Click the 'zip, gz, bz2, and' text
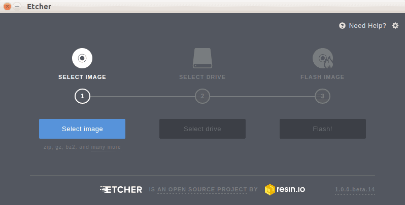This screenshot has width=405, height=205. click(x=66, y=147)
